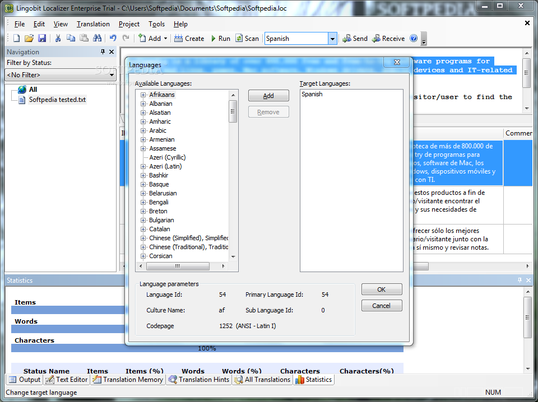Paste using the clipboard toolbar icon

84,39
